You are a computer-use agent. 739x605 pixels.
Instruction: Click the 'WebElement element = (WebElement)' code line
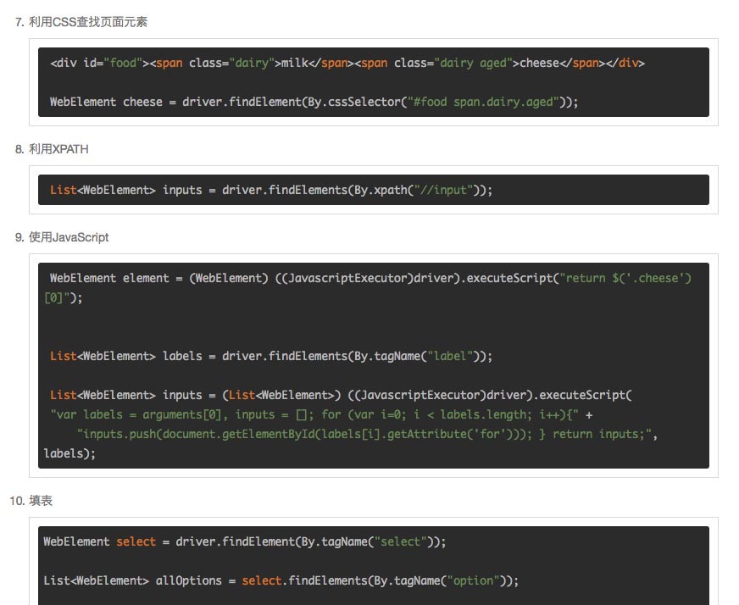[x=370, y=278]
